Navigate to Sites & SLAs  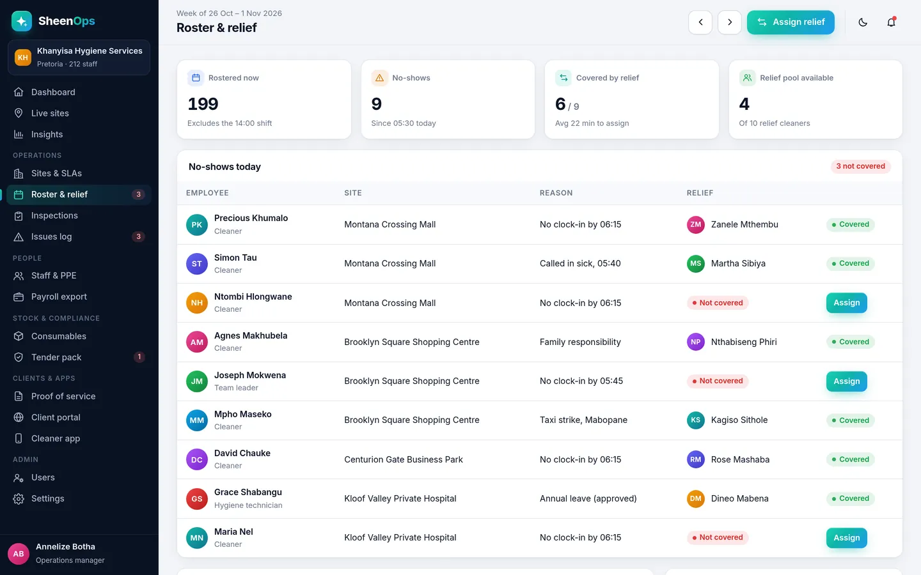79,173
